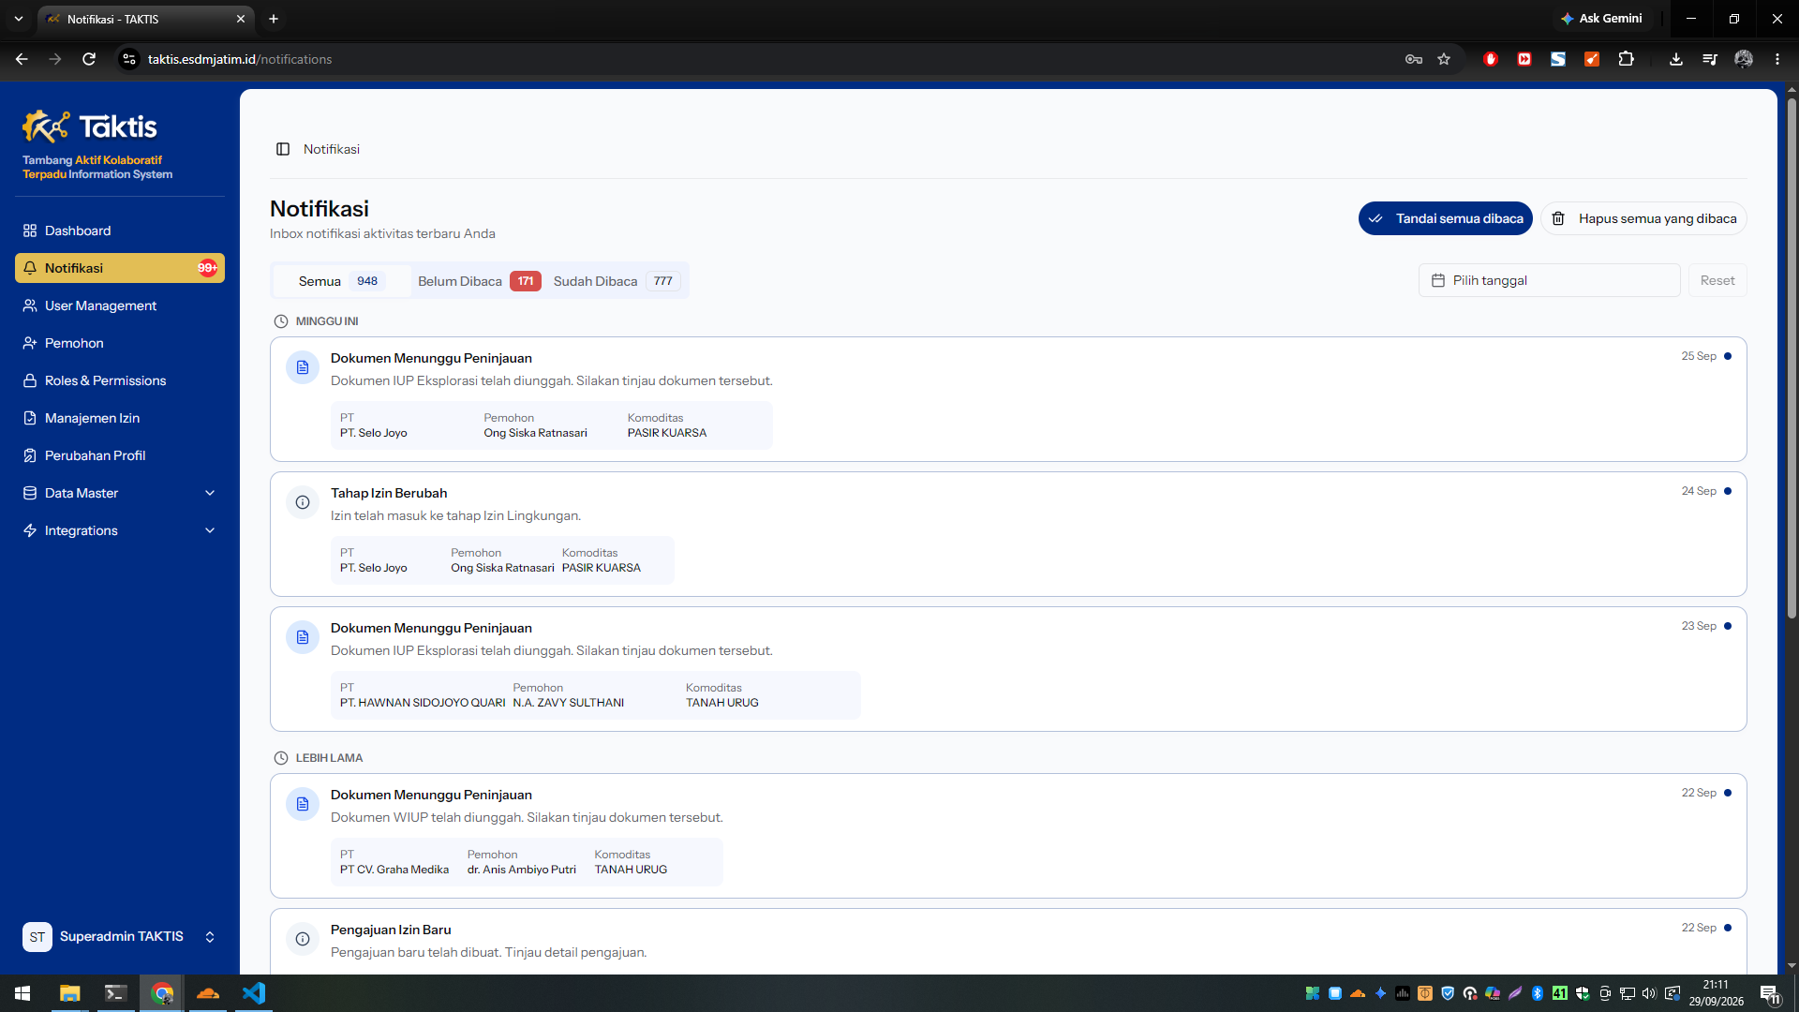The height and width of the screenshot is (1012, 1799).
Task: Click the MINGGU INI clock icon
Action: 280,321
